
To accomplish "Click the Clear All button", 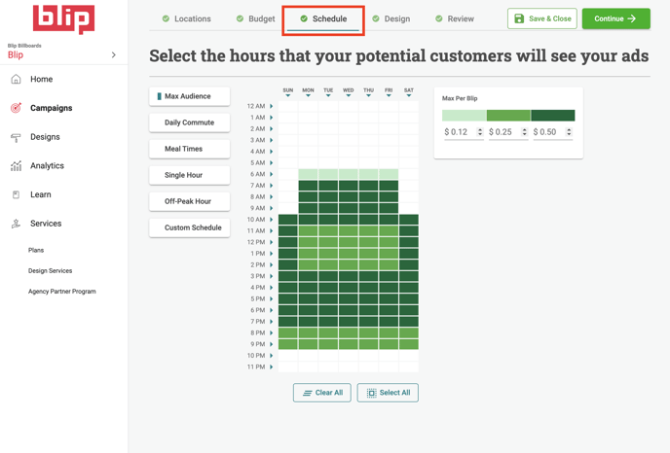I will point(321,393).
